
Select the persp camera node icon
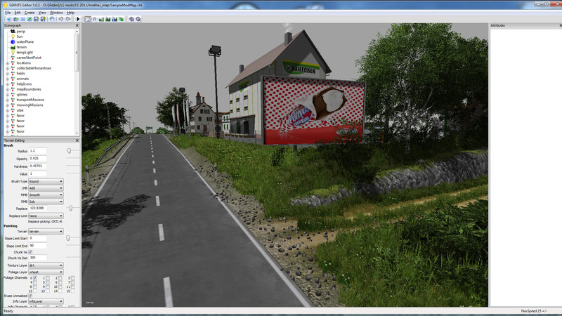(x=13, y=31)
